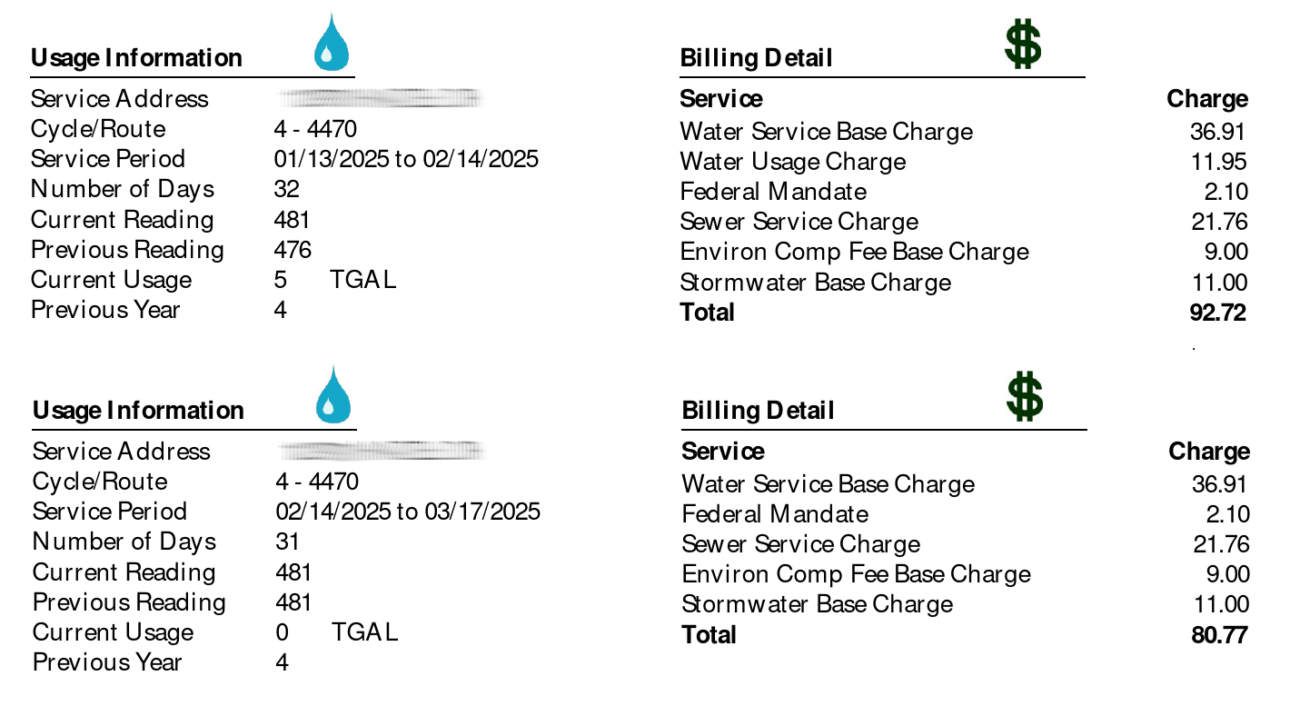
Task: Select the bold total amount 92.72
Action: [x=1217, y=313]
